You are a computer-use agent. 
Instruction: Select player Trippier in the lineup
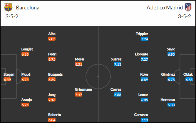click(142, 34)
